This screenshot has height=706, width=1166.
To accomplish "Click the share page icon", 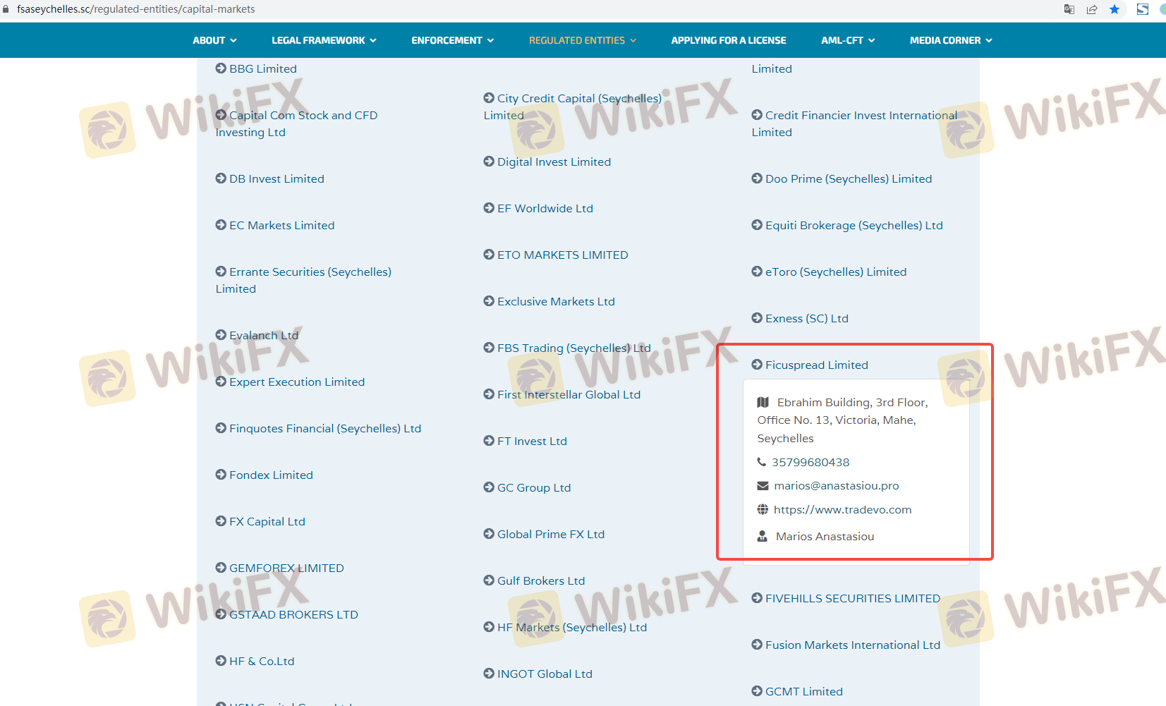I will (1092, 9).
